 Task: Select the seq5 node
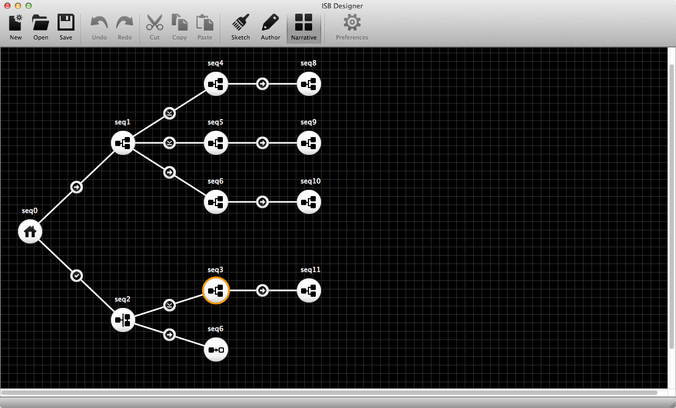pos(216,143)
